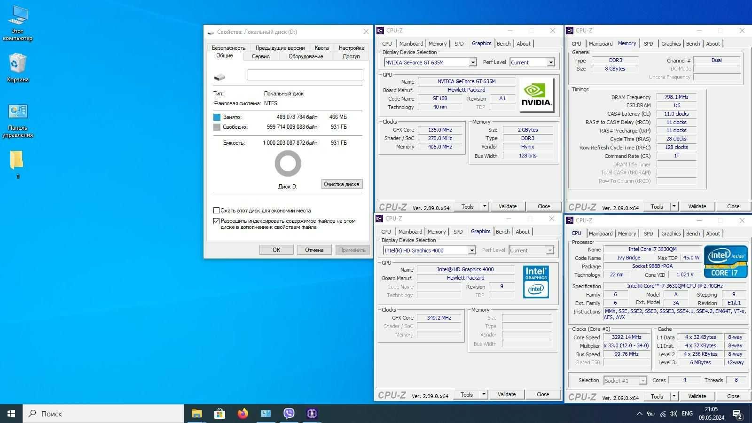Screen dimensions: 752x423
Task: Switch to Безопасность tab
Action: pos(228,48)
